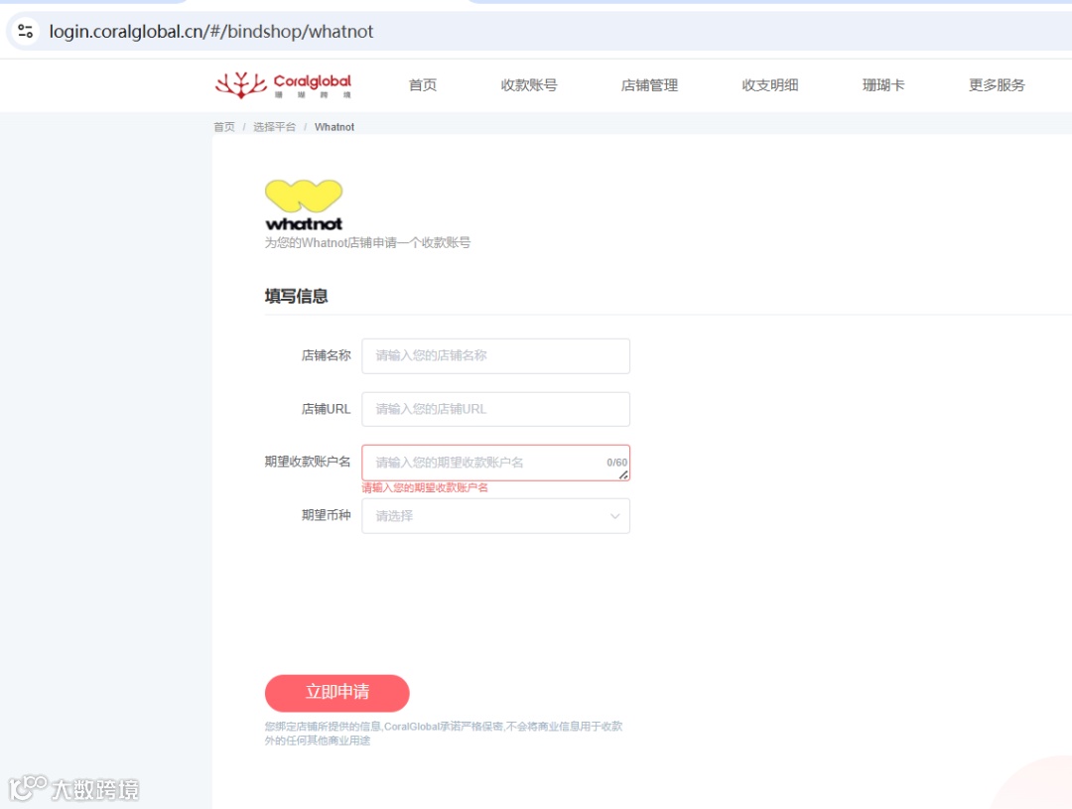The width and height of the screenshot is (1072, 809).
Task: Expand the 期望币种 dropdown
Action: point(495,515)
